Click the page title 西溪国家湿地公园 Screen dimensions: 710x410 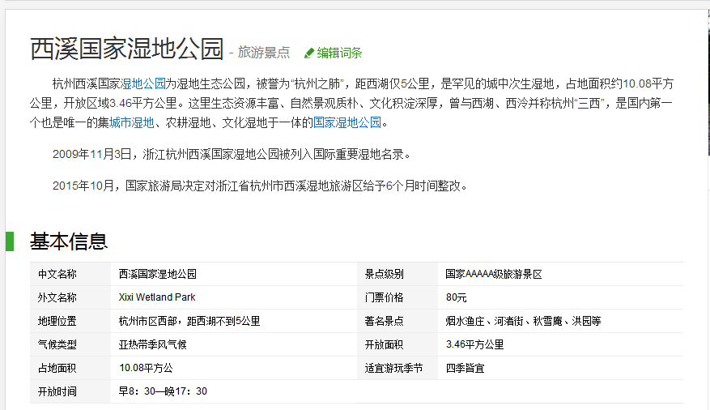pos(126,49)
